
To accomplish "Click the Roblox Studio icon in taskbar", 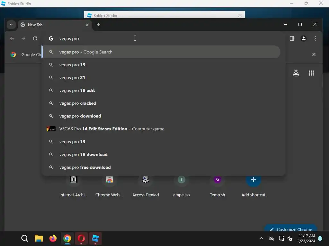I will click(95, 238).
